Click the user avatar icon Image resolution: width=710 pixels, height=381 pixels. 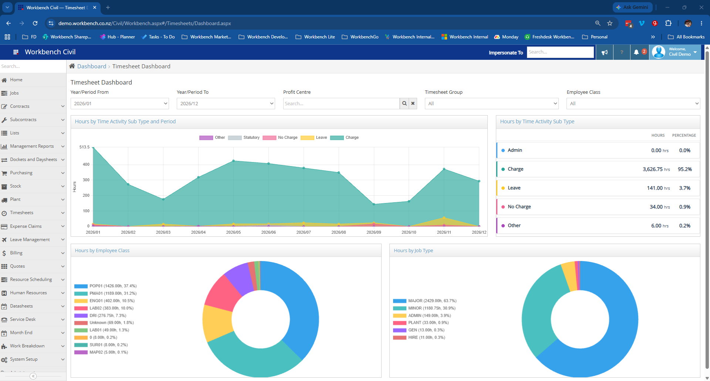(x=659, y=52)
